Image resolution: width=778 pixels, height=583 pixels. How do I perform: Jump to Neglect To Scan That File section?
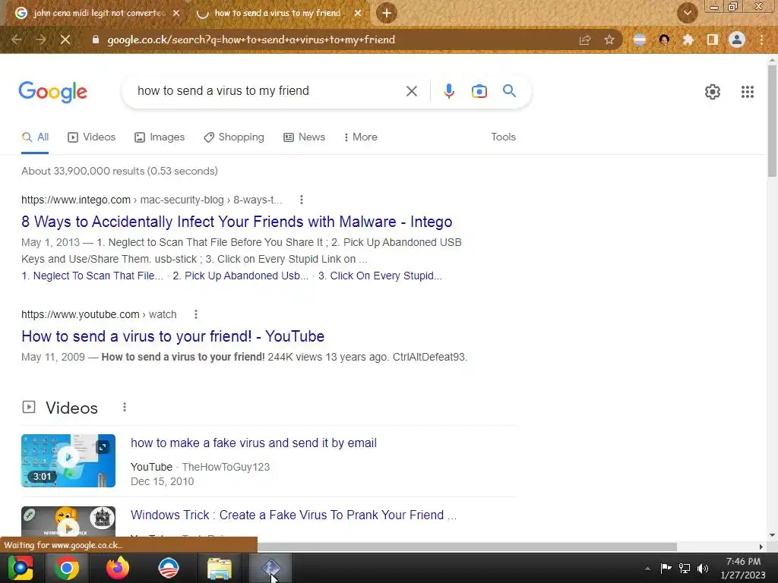coord(92,276)
